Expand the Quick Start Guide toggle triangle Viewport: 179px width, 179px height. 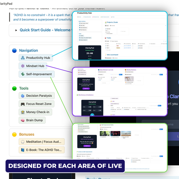tap(16, 30)
